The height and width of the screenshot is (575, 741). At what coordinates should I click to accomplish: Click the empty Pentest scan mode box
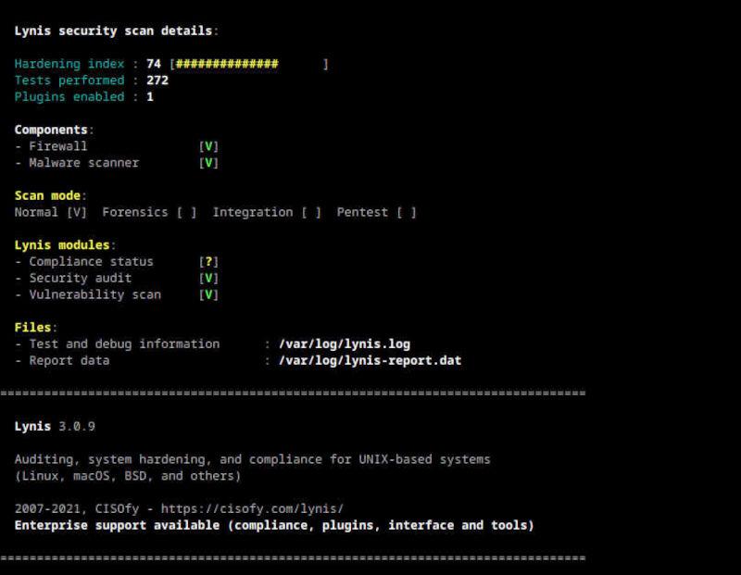coord(406,212)
